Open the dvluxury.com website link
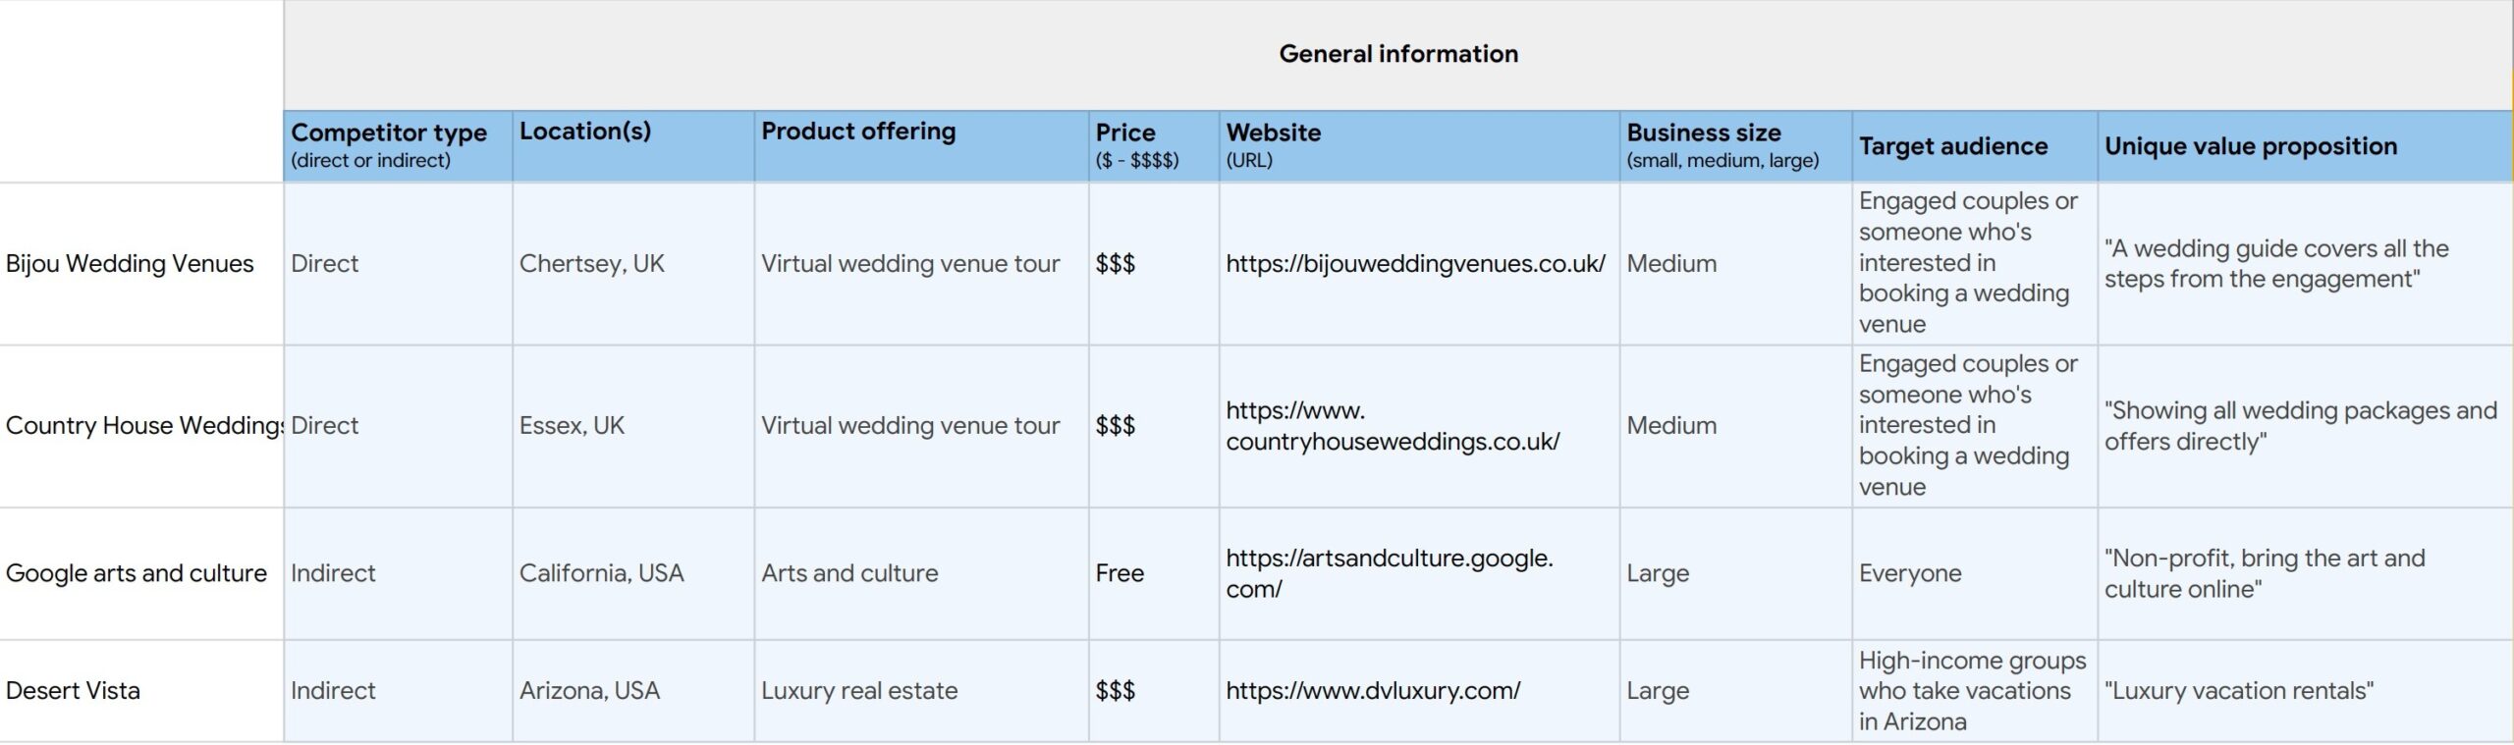The width and height of the screenshot is (2514, 745). [1373, 691]
